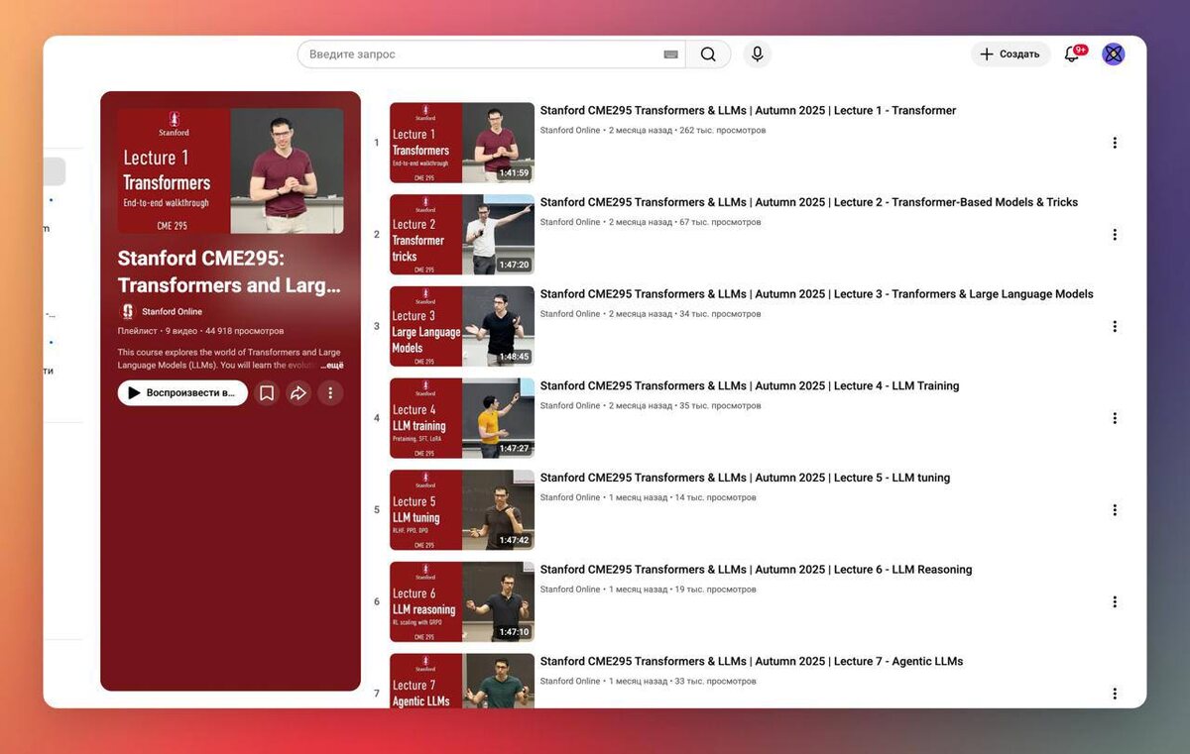Image resolution: width=1190 pixels, height=754 pixels.
Task: Click Lecture 5 LLM tuning thumbnail
Action: click(462, 510)
